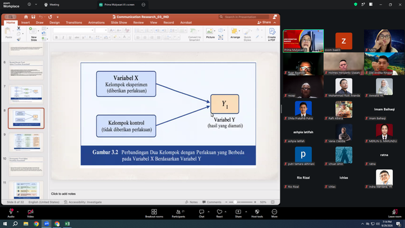Open the font size combo box
The height and width of the screenshot is (228, 405).
coord(101,30)
